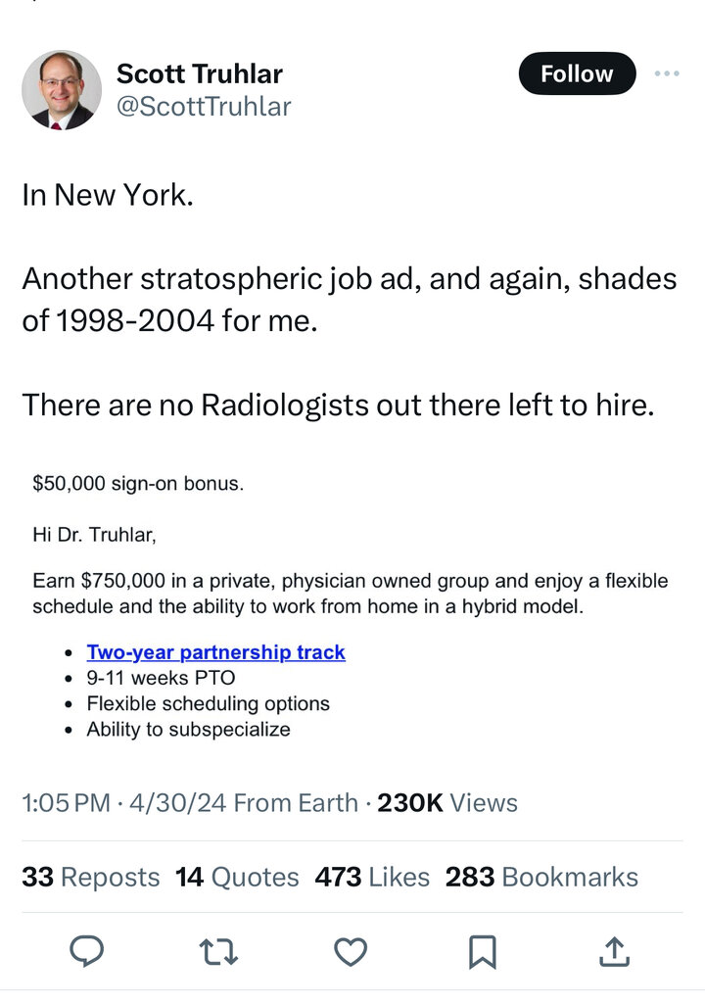Click the 1:05 PM 4/30/24 timestamp
Image resolution: width=705 pixels, height=1003 pixels.
123,803
